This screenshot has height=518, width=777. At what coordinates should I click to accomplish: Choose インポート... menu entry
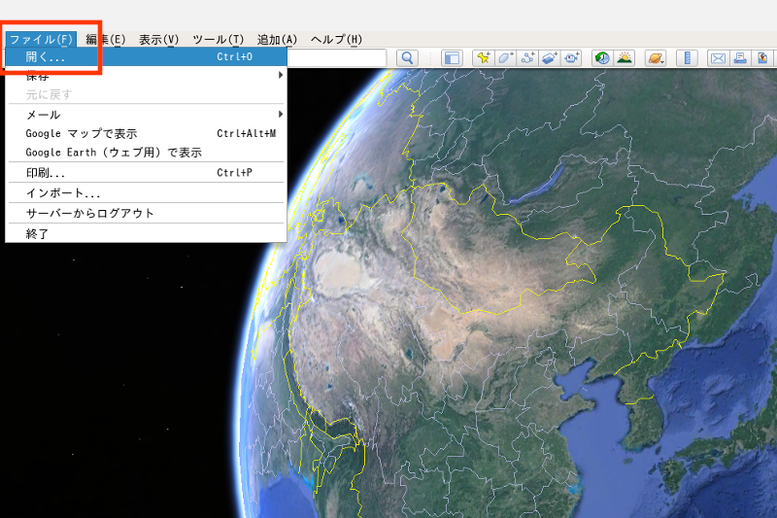[x=147, y=192]
